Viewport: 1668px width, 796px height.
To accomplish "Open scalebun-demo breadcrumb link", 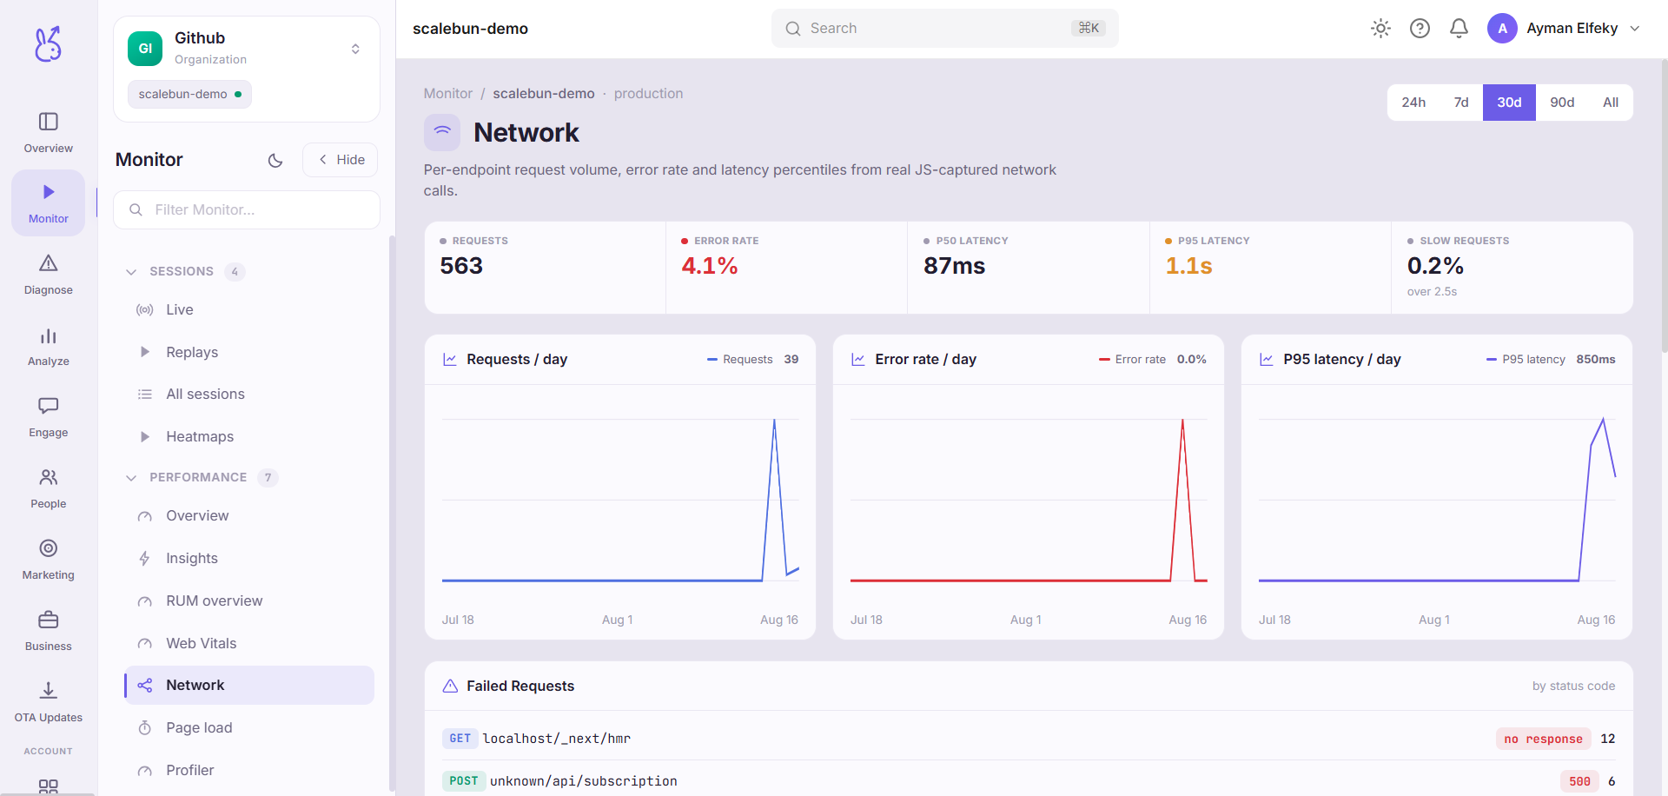I will click(x=544, y=94).
